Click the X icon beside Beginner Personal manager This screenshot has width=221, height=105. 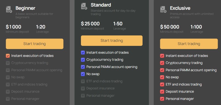[8, 99]
